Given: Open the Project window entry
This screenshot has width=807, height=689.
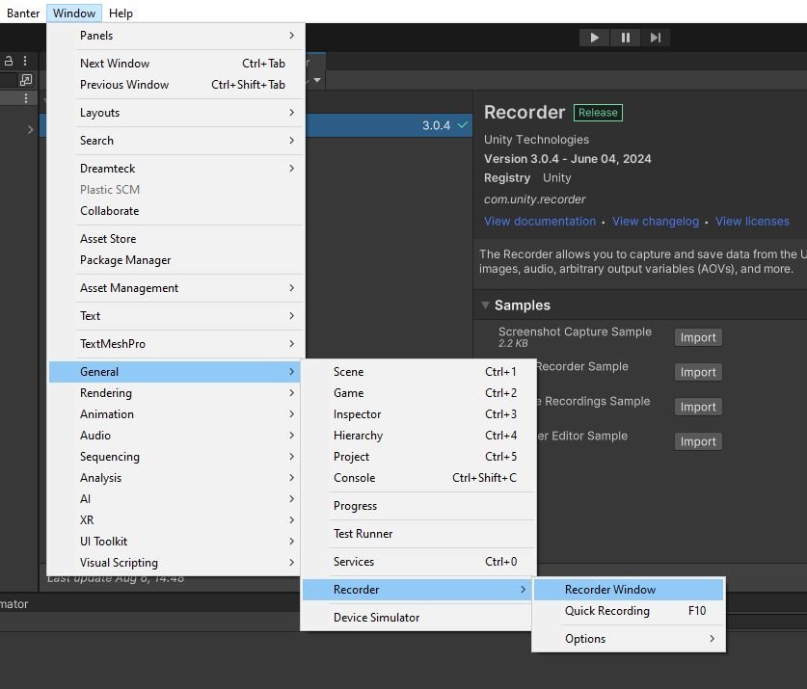Looking at the screenshot, I should 418,457.
